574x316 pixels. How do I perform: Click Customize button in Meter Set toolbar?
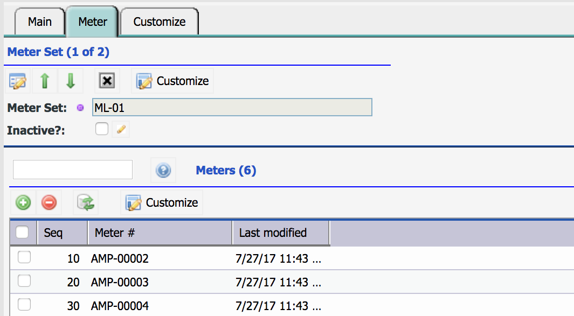(x=172, y=81)
